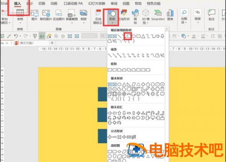Select the top dark blue rectangle on slide

[x=102, y=94]
